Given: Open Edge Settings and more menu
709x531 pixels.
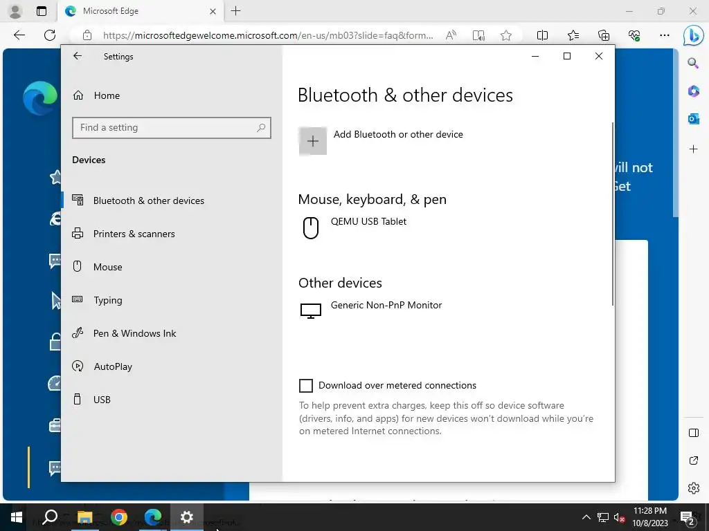Looking at the screenshot, I should 664,35.
